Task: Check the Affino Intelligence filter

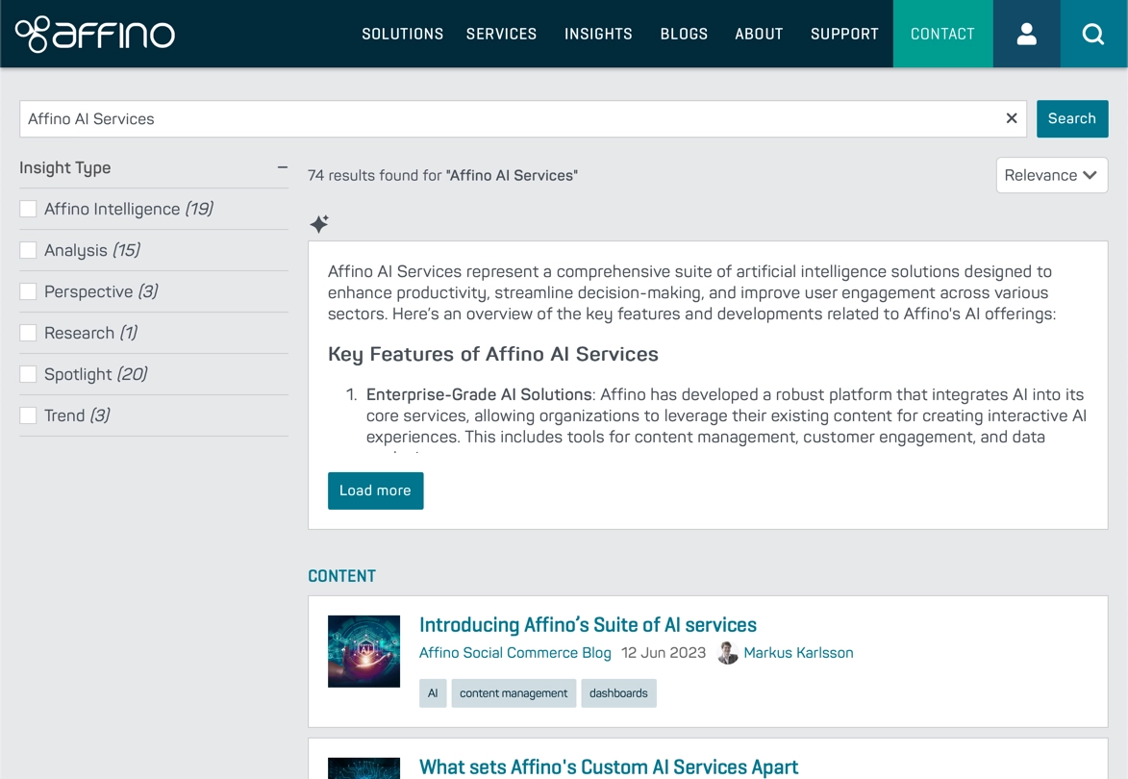Action: tap(28, 209)
